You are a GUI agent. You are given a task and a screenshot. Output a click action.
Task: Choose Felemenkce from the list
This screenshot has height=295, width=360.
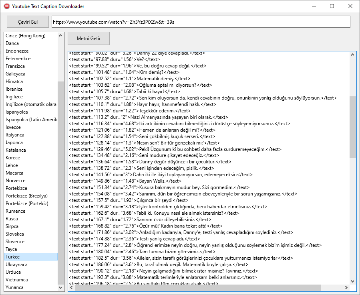pyautogui.click(x=31, y=59)
